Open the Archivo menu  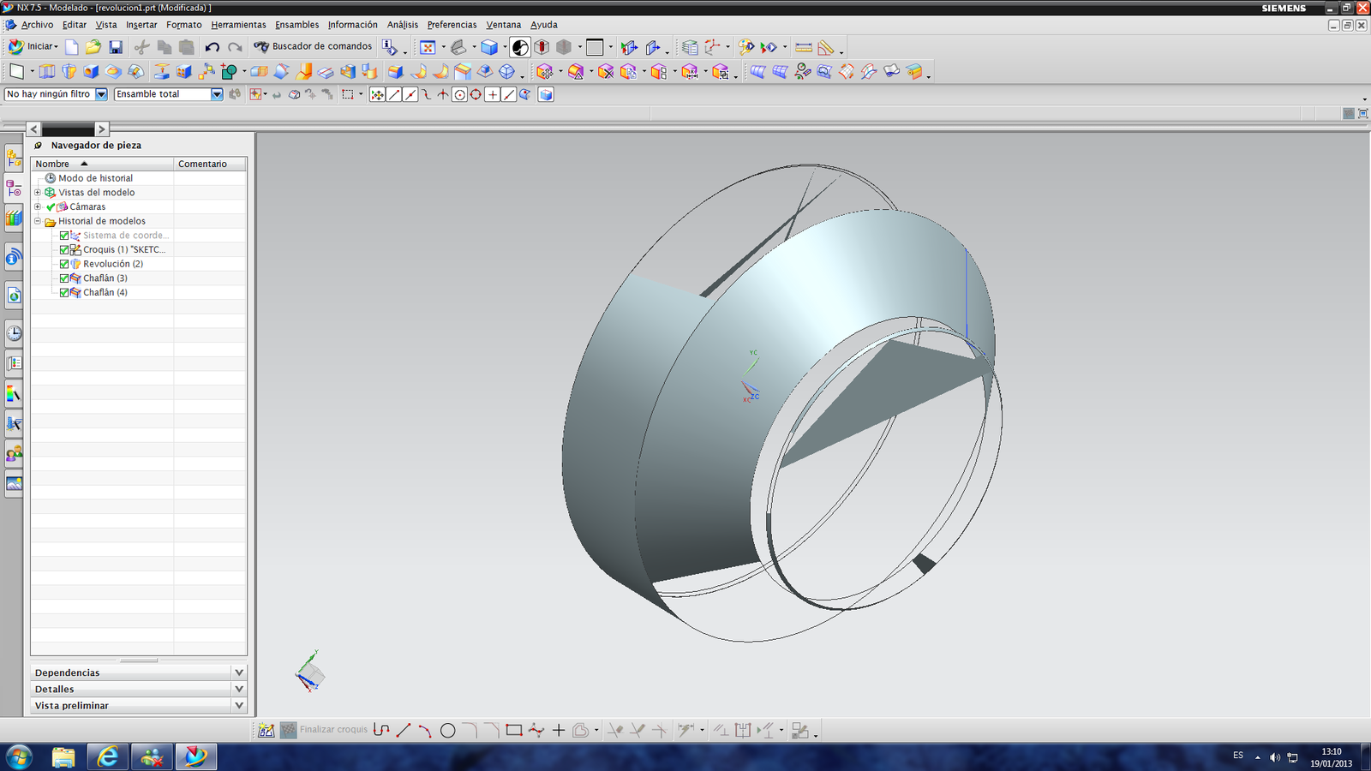(x=37, y=25)
